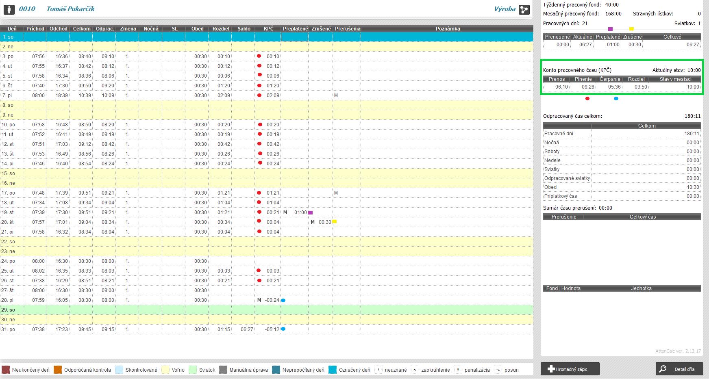This screenshot has height=379, width=709.
Task: Click the red KPČ dot on row 3. po
Action: click(x=259, y=56)
